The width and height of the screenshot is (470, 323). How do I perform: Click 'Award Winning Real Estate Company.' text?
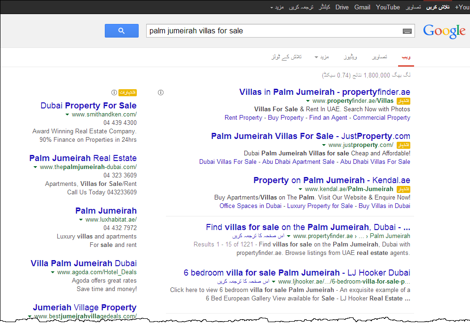(x=85, y=131)
